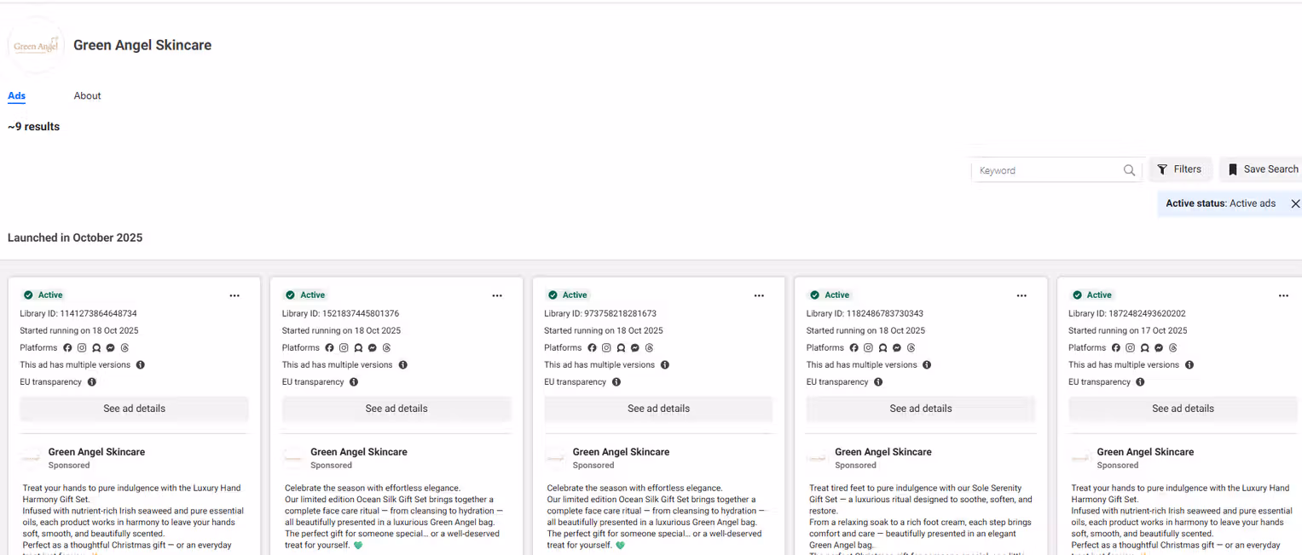
Task: See ad details for ad 1141273864648734
Action: tap(135, 409)
